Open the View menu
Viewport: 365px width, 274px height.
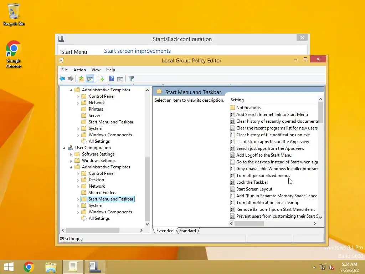point(96,70)
